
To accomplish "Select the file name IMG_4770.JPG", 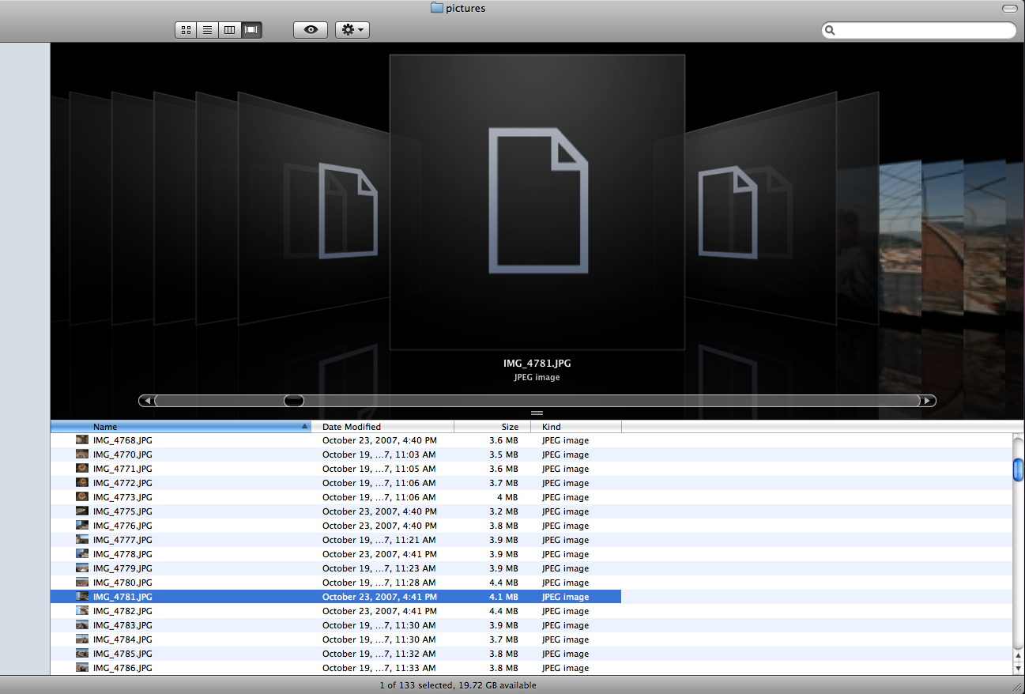I will [122, 454].
